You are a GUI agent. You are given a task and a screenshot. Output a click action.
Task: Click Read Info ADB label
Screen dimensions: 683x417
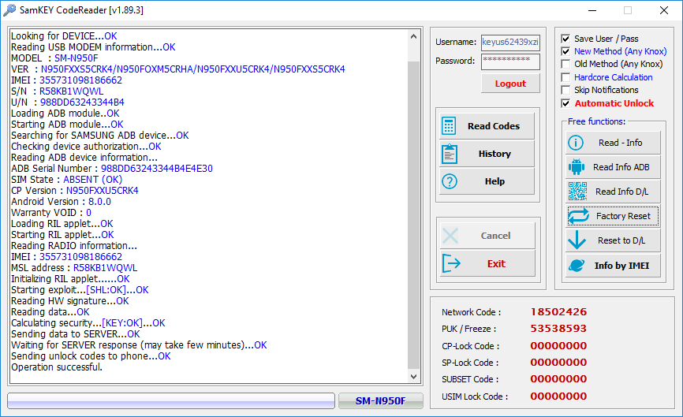click(621, 167)
